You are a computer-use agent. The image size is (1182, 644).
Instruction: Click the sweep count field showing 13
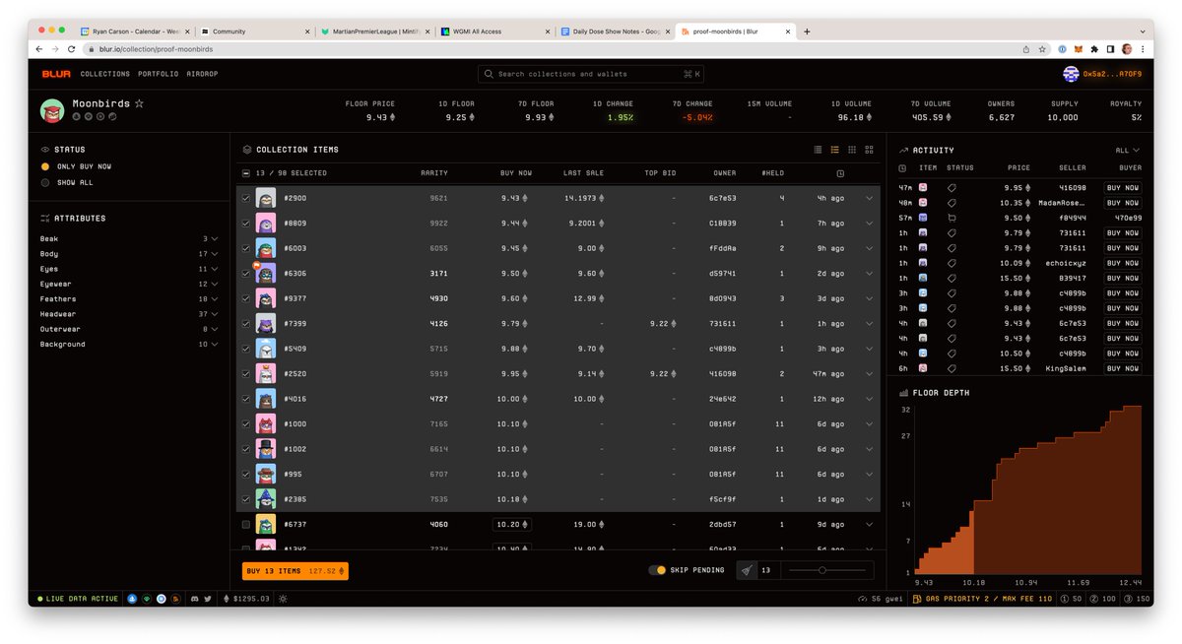click(x=769, y=570)
